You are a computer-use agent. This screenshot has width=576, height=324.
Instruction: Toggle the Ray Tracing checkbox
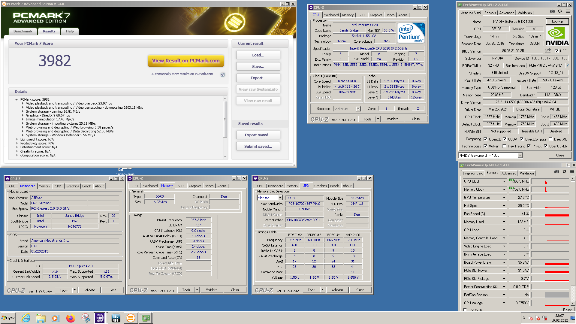click(505, 146)
